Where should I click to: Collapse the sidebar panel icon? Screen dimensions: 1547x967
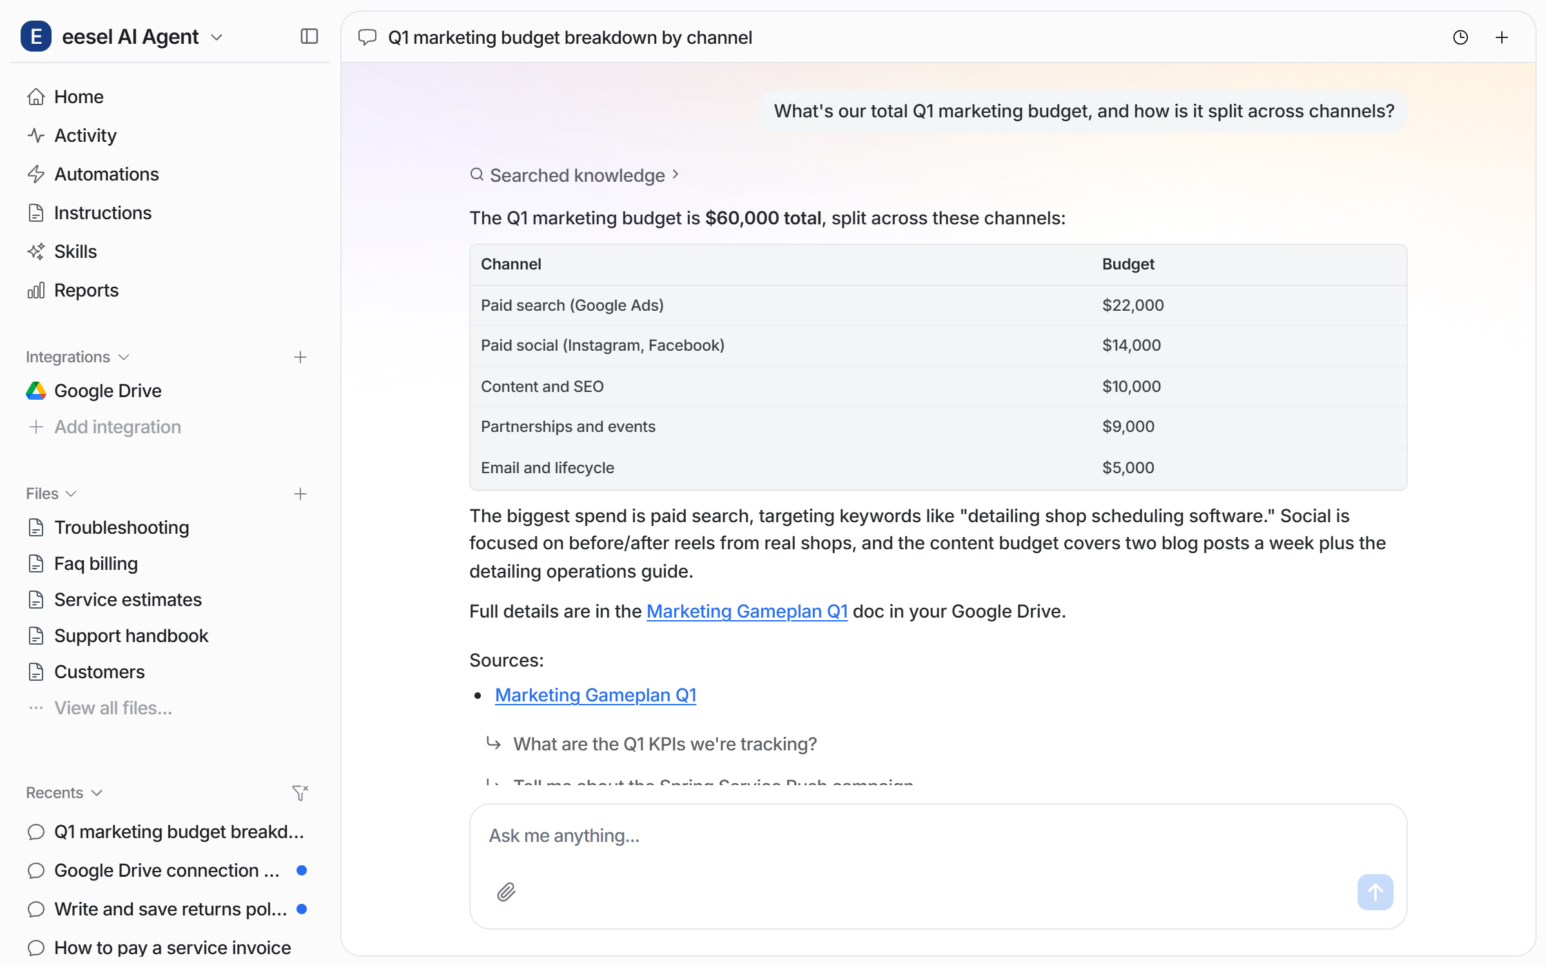click(309, 37)
